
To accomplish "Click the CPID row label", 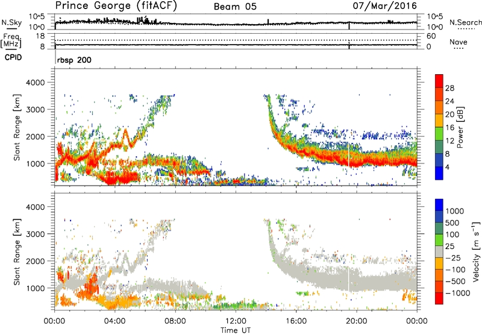I will point(13,57).
